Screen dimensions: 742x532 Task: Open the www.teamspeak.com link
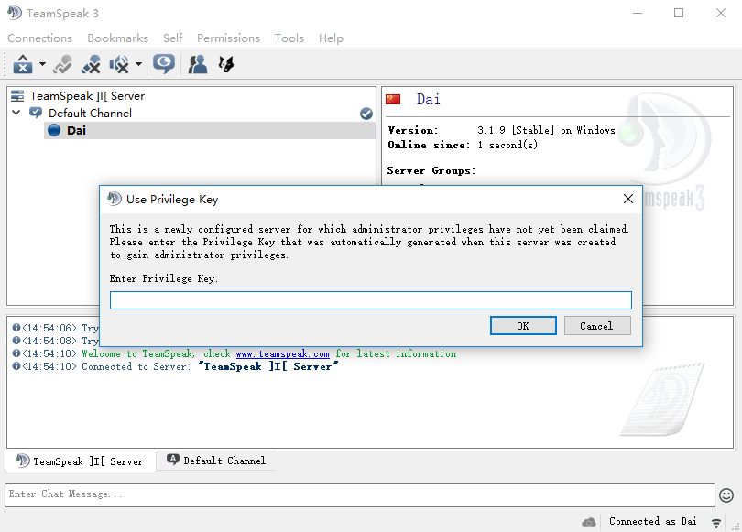coord(281,353)
